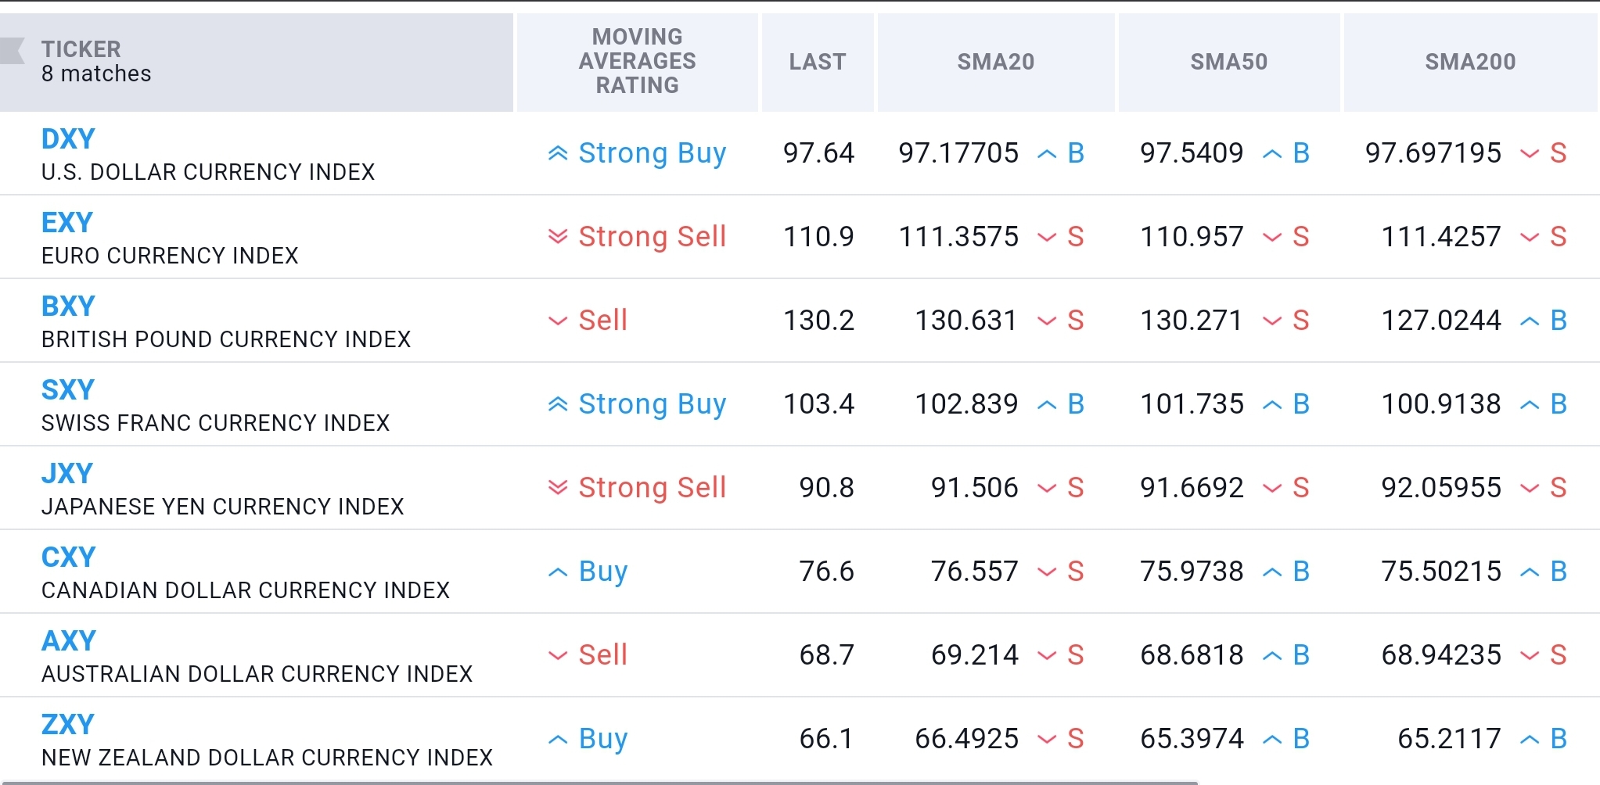This screenshot has width=1600, height=785.
Task: Sort table by SMA20 column header
Action: (995, 62)
